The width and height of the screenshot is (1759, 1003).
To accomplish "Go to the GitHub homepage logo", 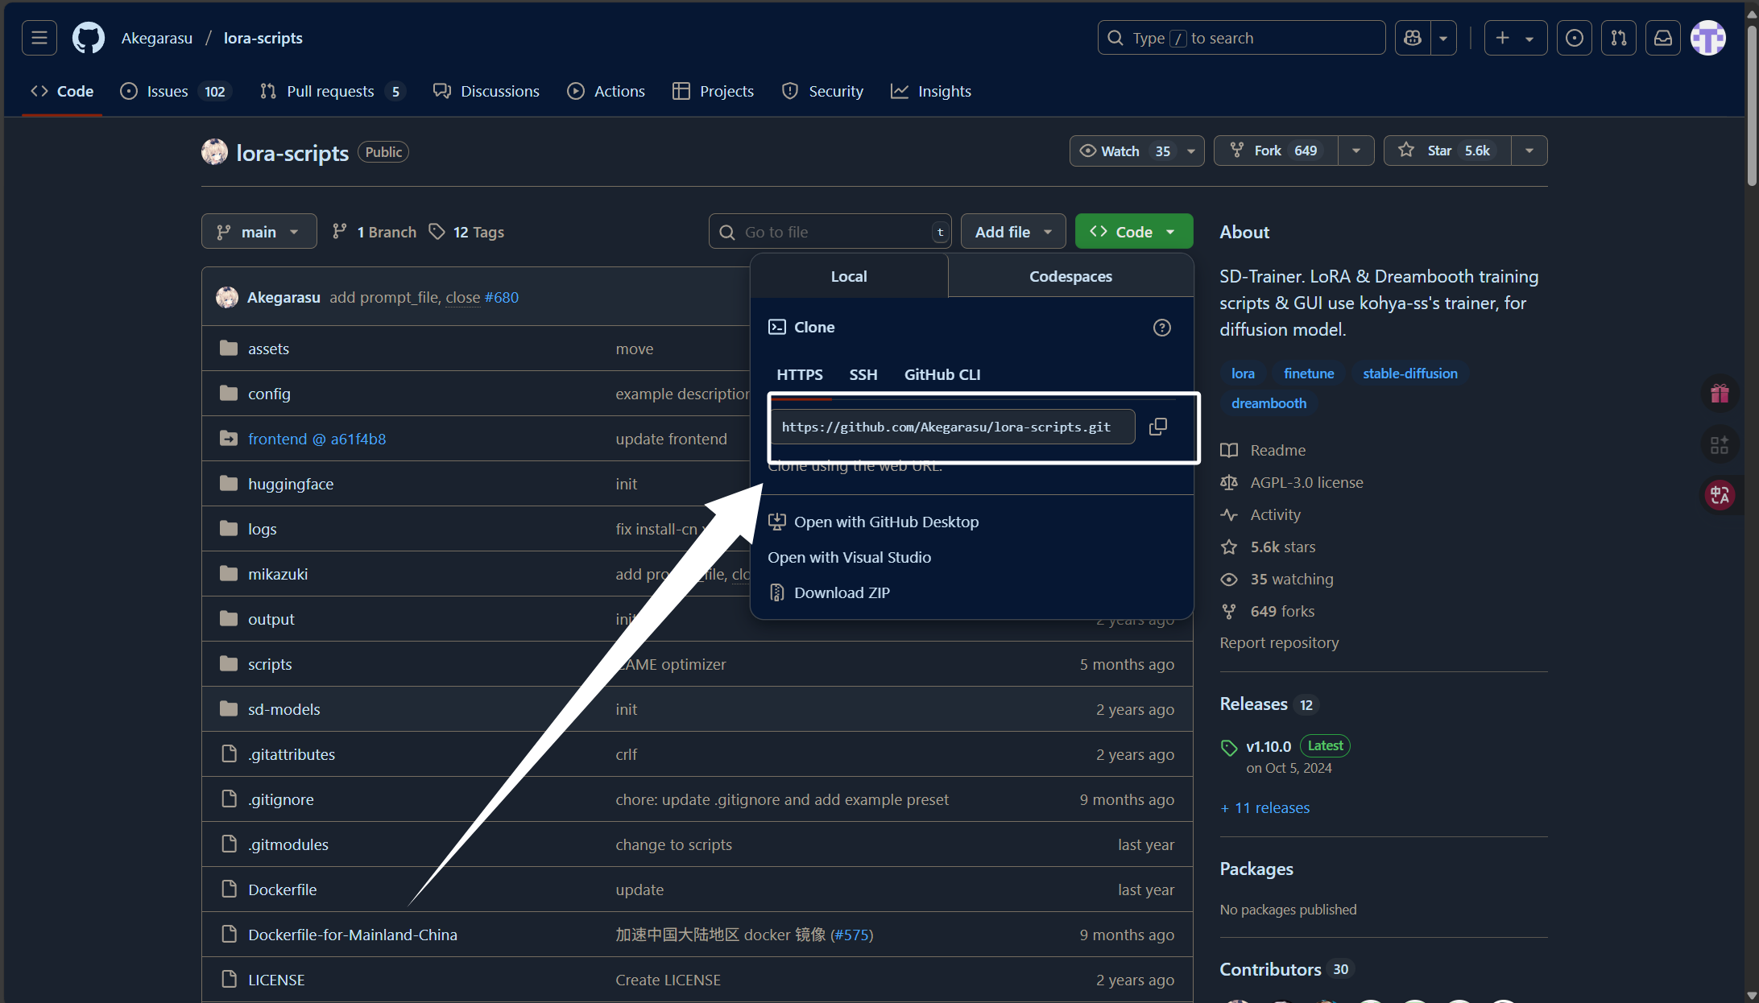I will [x=89, y=38].
